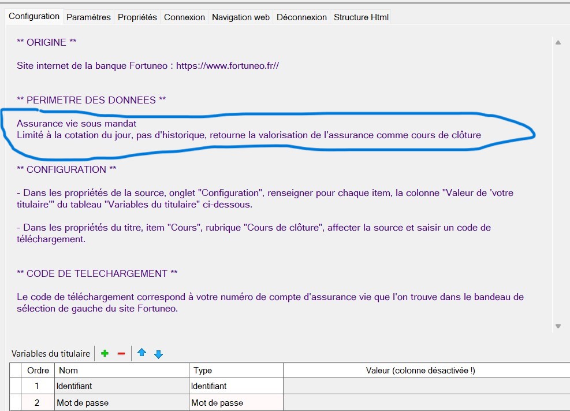The height and width of the screenshot is (411, 570).
Task: Add a new variable with the green plus
Action: pos(105,353)
